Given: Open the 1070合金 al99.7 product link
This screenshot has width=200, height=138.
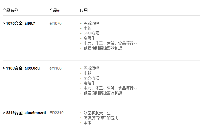Looking at the screenshot, I should pos(19,24).
